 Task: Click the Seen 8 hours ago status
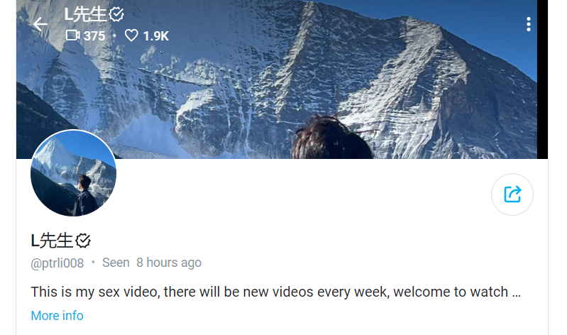(152, 263)
